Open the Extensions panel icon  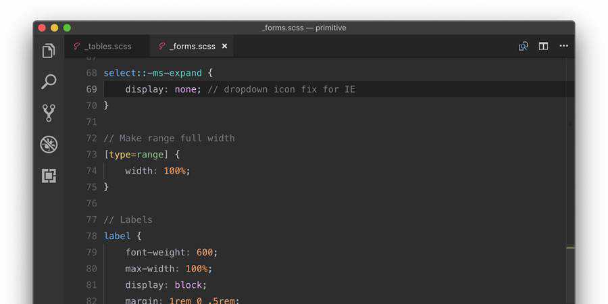tap(49, 176)
